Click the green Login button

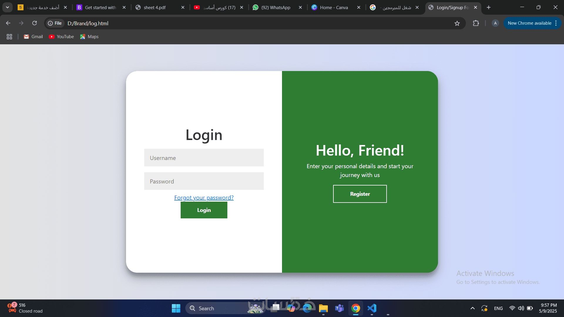pyautogui.click(x=204, y=210)
